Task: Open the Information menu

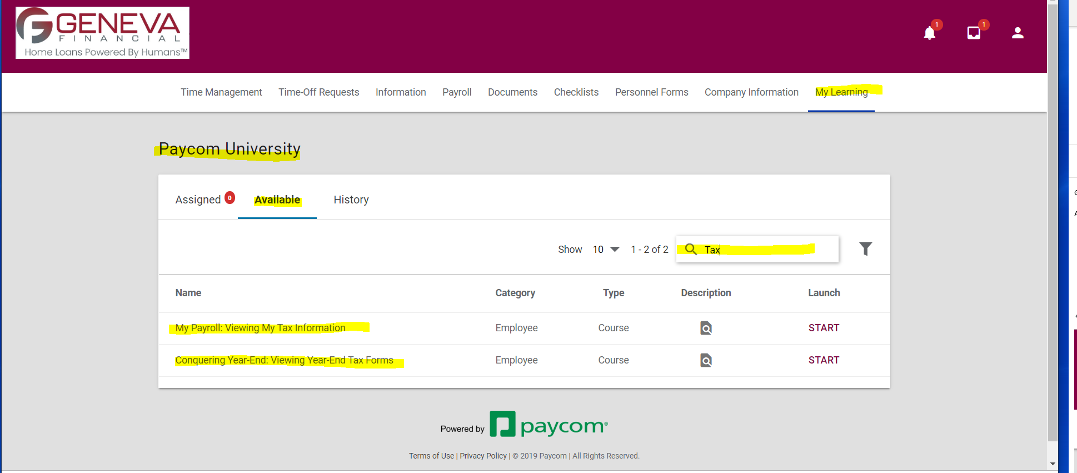Action: coord(401,92)
